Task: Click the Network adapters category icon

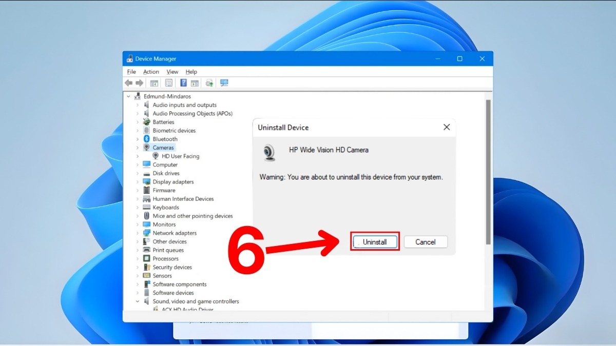Action: (146, 233)
